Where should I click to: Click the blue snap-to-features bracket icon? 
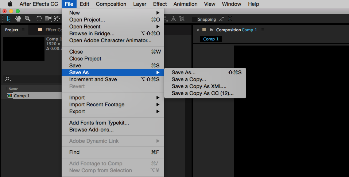point(230,19)
